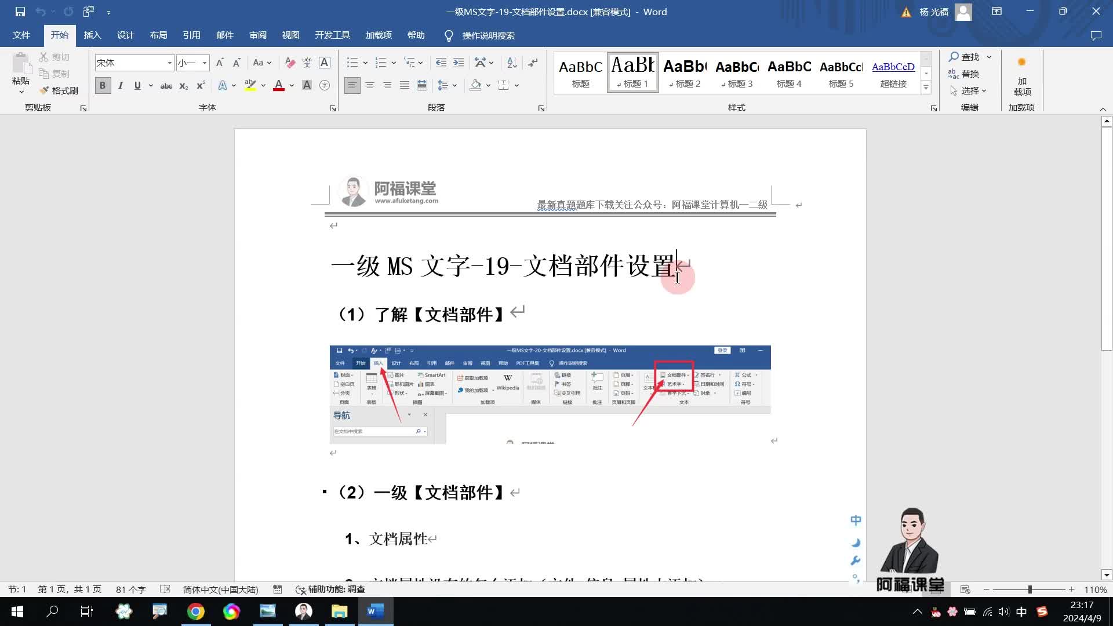Click the increase indent icon

(459, 63)
